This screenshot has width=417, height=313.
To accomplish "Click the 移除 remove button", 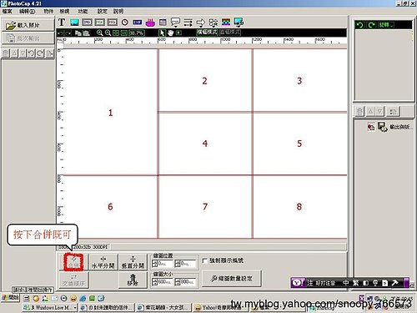I will 133,280.
